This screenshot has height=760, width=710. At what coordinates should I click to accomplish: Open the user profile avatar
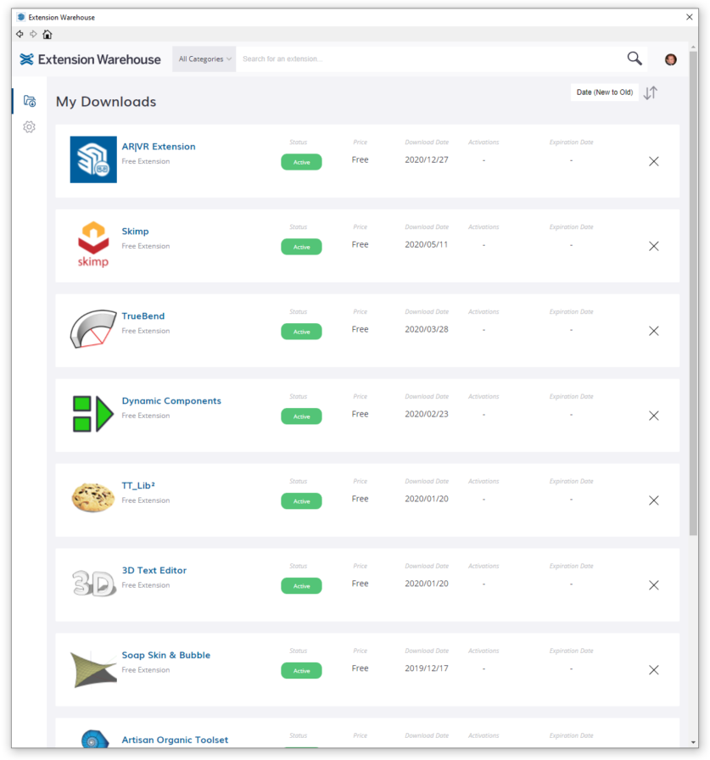pos(670,59)
